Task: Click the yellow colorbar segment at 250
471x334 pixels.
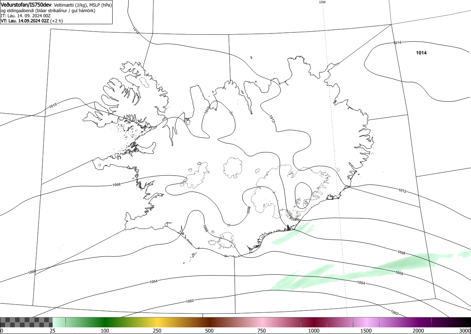Action: coord(157,322)
